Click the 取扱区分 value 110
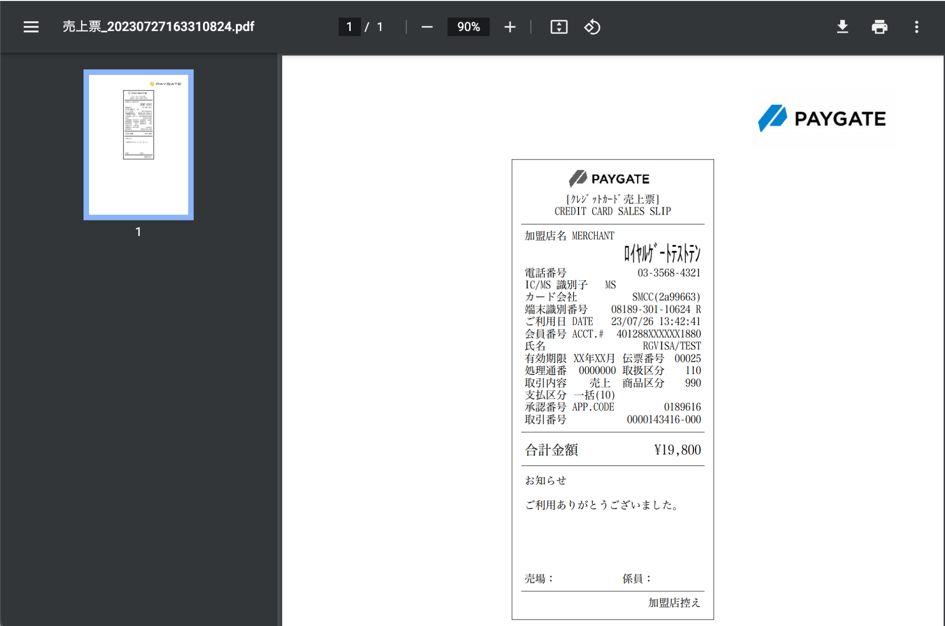Image resolution: width=945 pixels, height=626 pixels. [693, 370]
